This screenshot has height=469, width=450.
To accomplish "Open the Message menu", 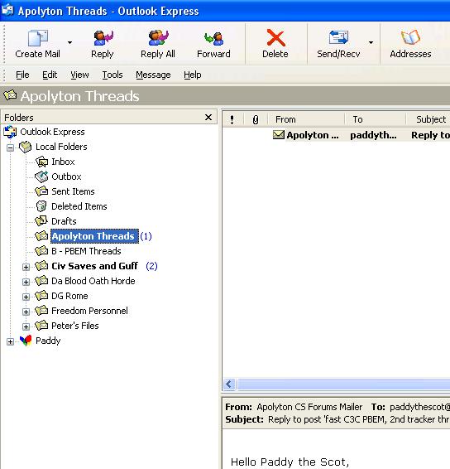I will coord(153,75).
